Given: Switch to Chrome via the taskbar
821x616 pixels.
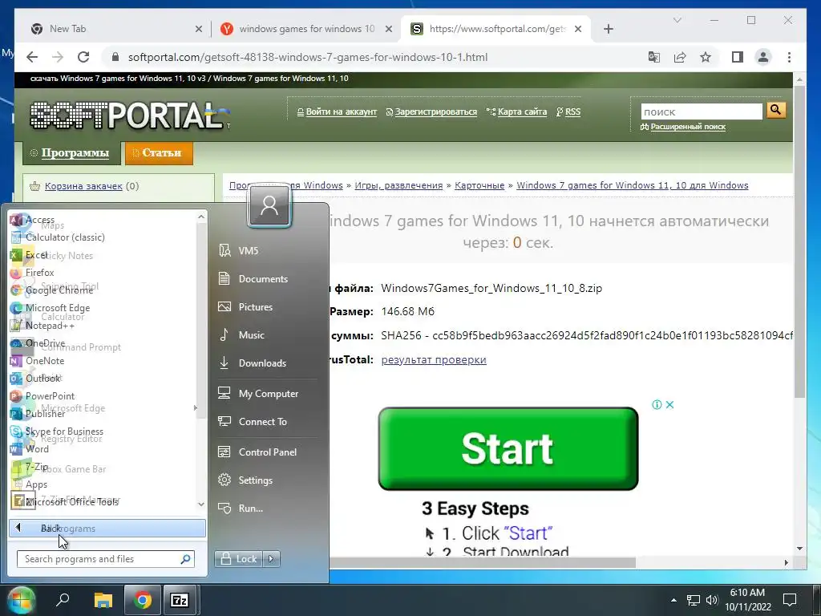Looking at the screenshot, I should (142, 600).
